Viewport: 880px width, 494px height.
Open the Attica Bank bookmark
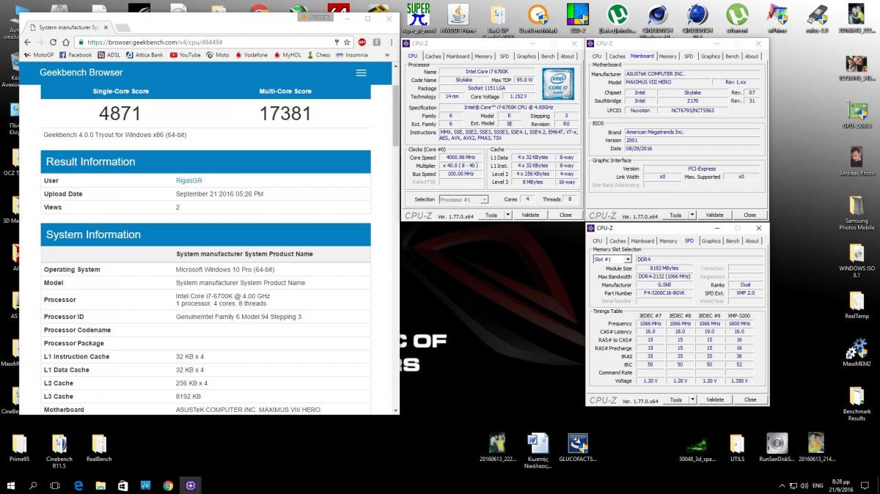click(x=144, y=55)
